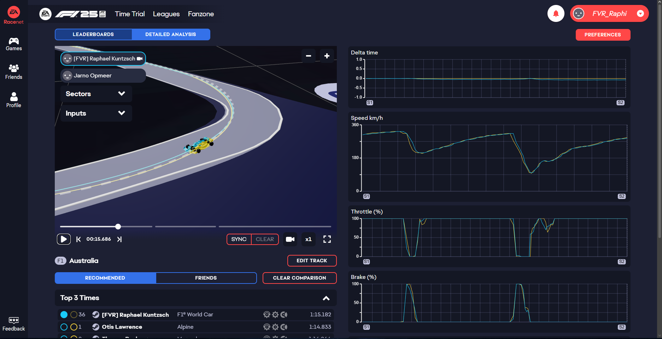662x339 pixels.
Task: Open the Fanzone menu
Action: pyautogui.click(x=201, y=14)
